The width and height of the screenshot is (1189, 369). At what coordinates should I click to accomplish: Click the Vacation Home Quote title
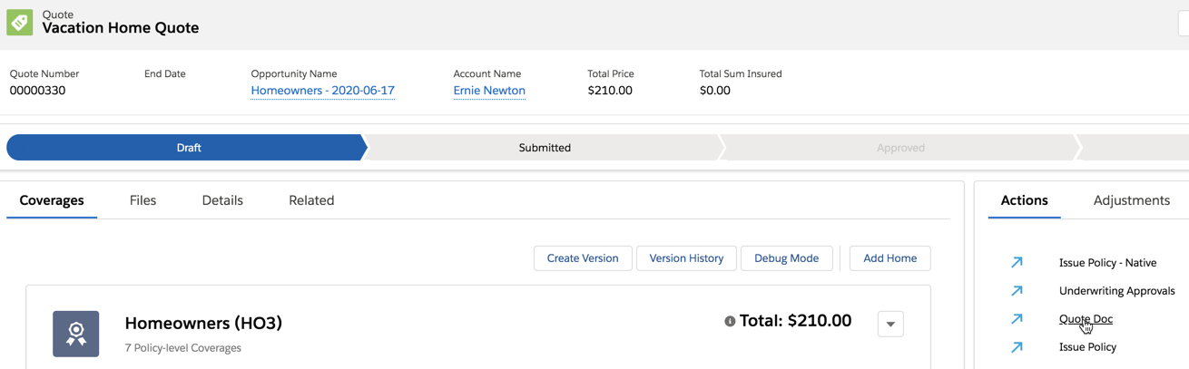[121, 28]
